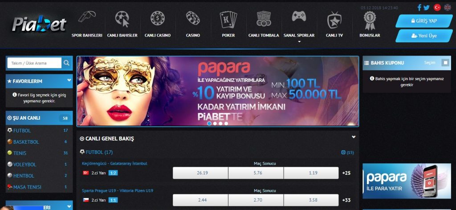This screenshot has height=210, width=456.
Task: Open Spor Bahisleri whistle icon
Action: click(x=87, y=18)
